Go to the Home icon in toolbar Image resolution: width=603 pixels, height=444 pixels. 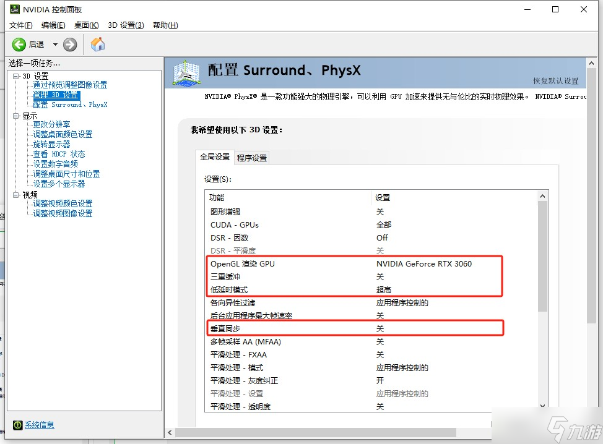pyautogui.click(x=98, y=44)
